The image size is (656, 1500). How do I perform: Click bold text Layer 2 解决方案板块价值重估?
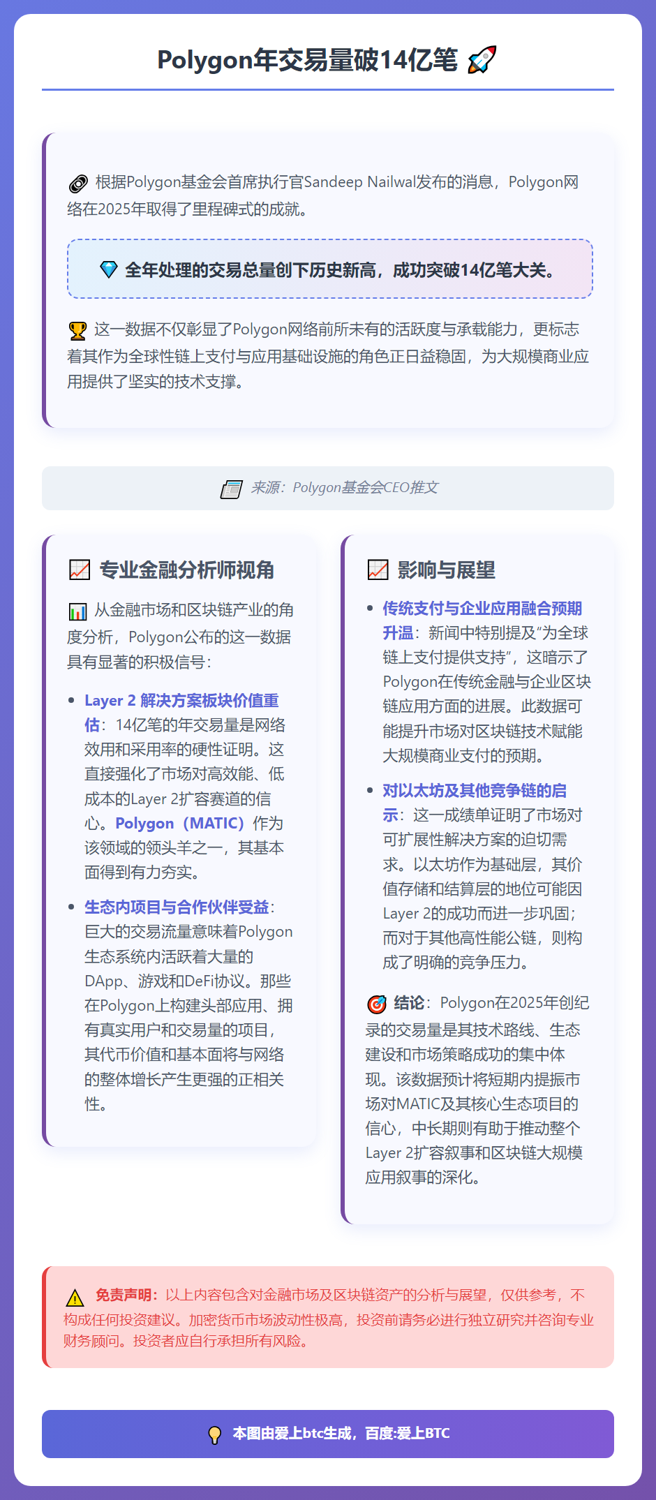181,713
